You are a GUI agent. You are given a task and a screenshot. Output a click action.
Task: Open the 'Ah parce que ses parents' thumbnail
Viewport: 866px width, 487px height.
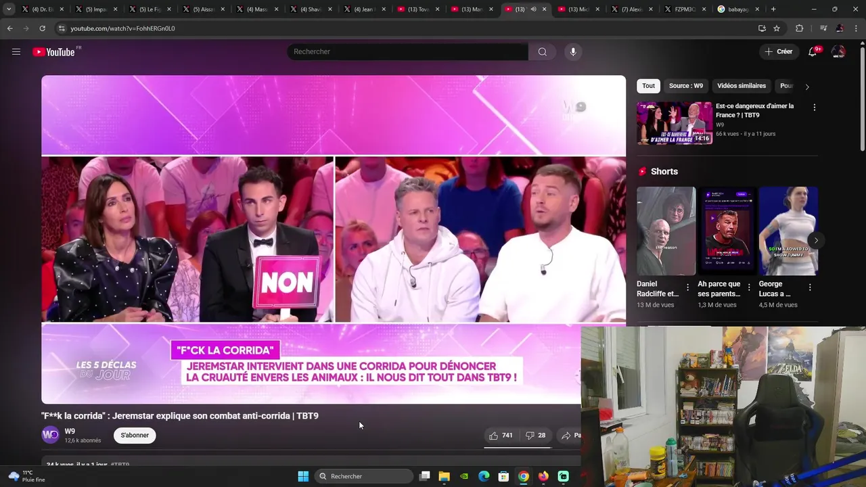(x=727, y=231)
